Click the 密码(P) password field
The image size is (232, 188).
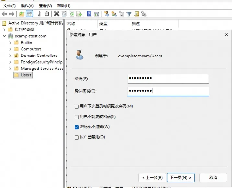pyautogui.click(x=168, y=79)
